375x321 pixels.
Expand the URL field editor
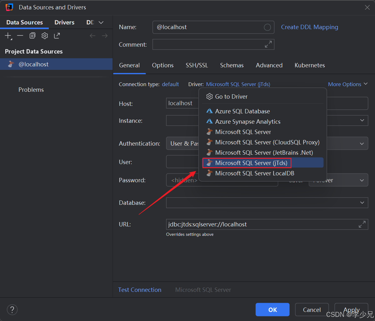362,224
